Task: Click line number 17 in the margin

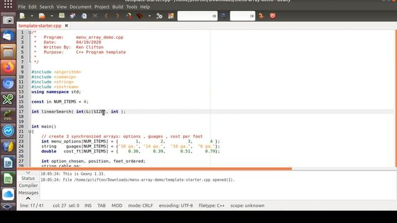Action: 21,111
